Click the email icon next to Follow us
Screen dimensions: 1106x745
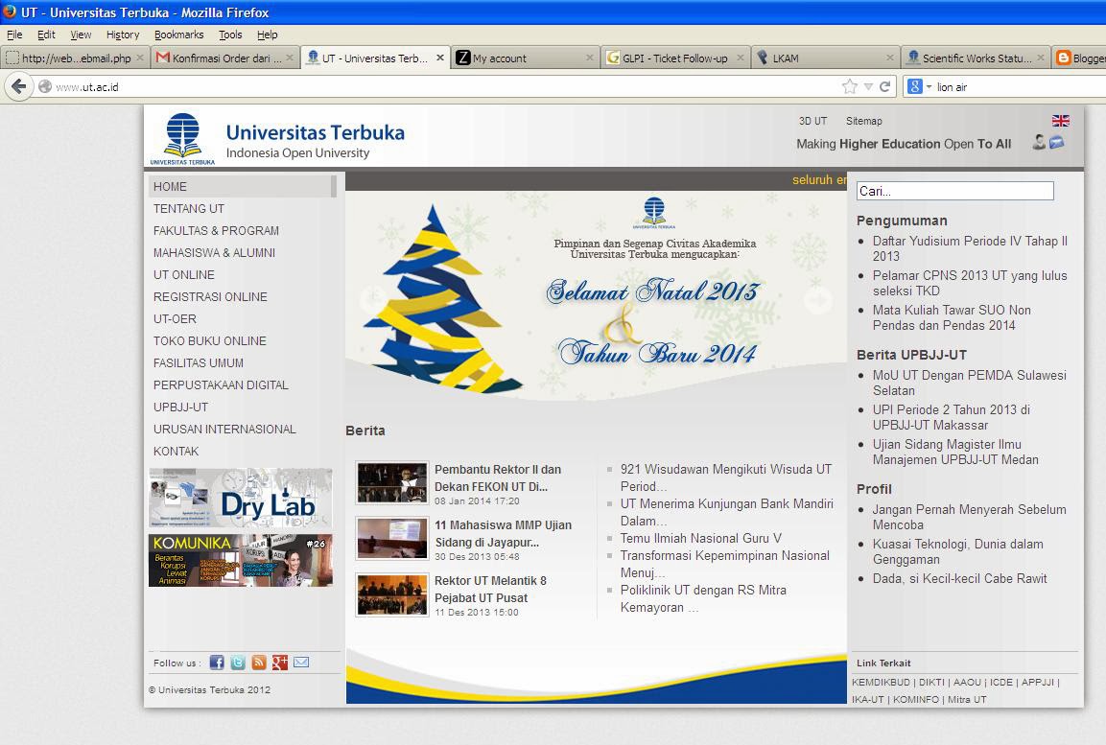click(x=301, y=662)
